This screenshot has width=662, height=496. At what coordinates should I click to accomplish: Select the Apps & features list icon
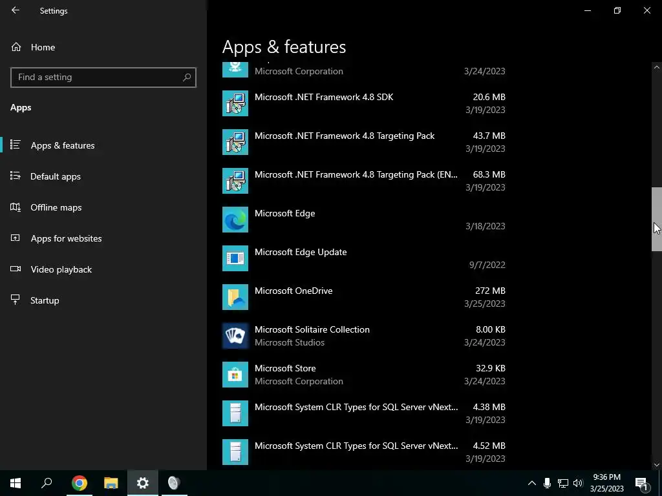[16, 145]
